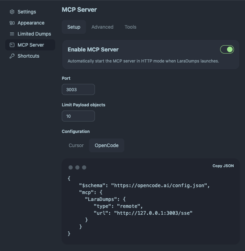Viewport: 245px width, 251px height.
Task: Open the Limited Dumps section label
Action: pyautogui.click(x=34, y=34)
